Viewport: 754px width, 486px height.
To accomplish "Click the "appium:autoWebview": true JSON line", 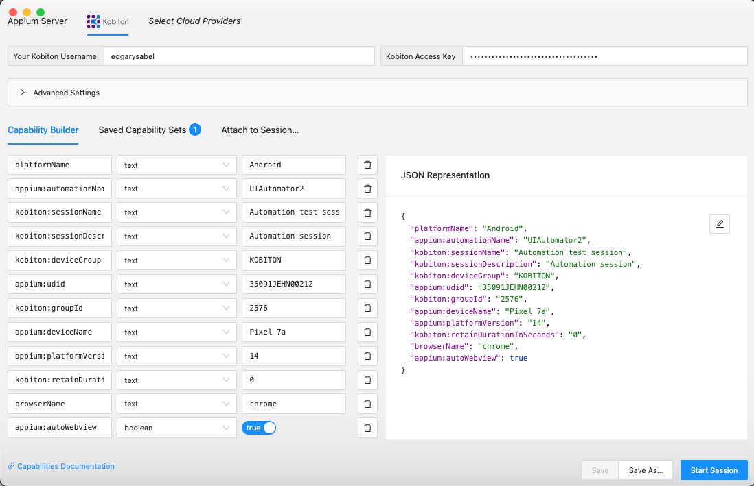I will point(468,359).
